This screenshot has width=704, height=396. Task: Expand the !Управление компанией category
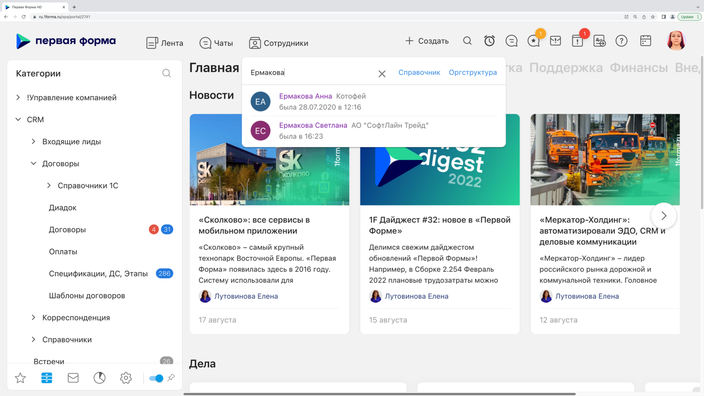click(x=18, y=98)
